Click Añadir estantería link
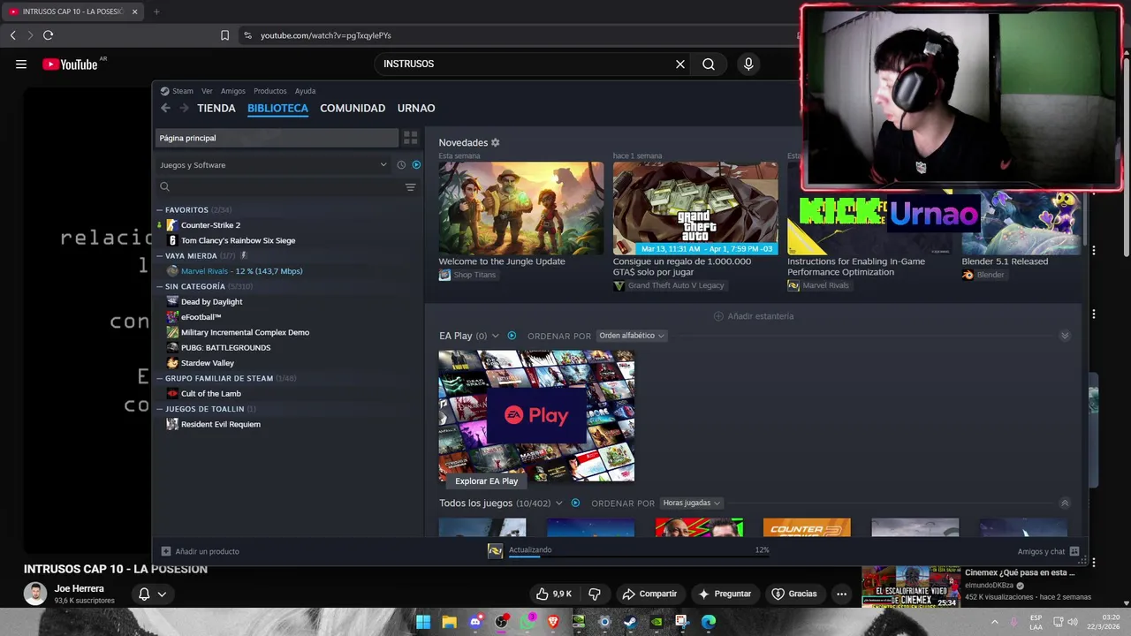 point(754,316)
